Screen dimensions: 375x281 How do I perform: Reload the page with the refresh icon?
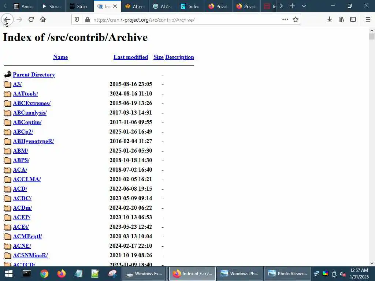[31, 20]
